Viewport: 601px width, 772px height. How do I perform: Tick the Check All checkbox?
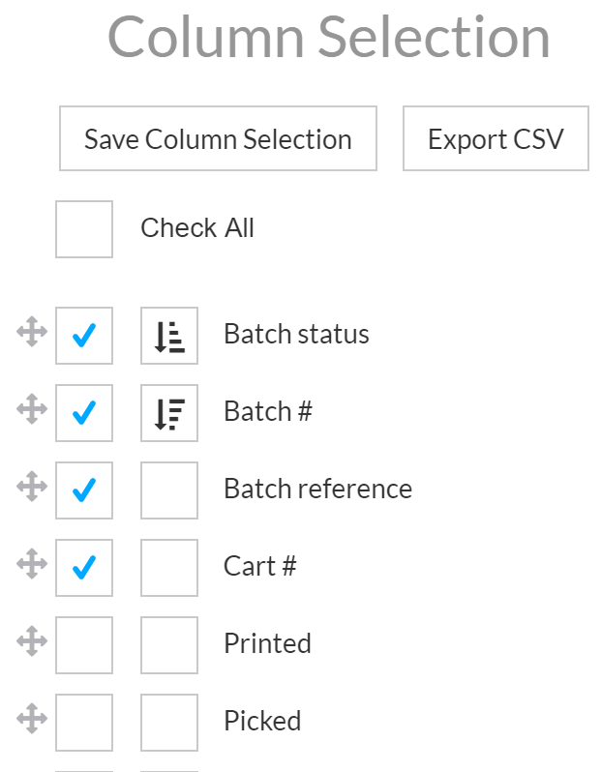84,229
